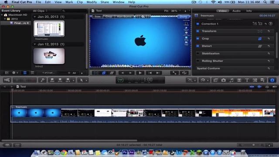Click the Distort on-screen control icon

click(260, 46)
